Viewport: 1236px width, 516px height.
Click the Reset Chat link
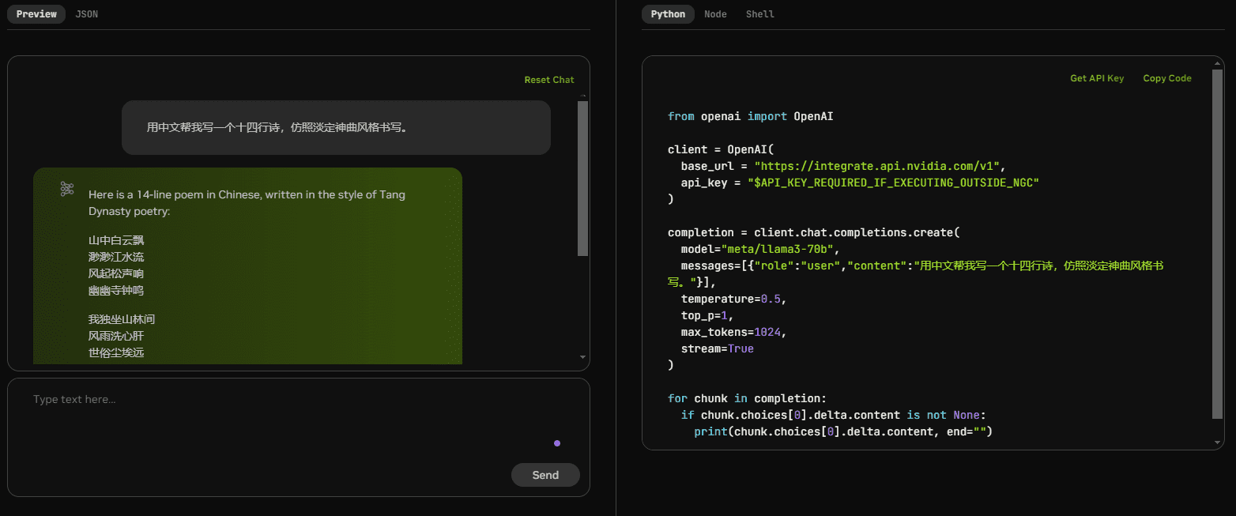tap(549, 80)
